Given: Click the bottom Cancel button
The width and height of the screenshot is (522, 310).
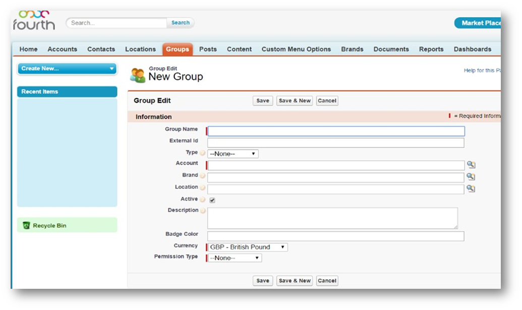Looking at the screenshot, I should (327, 281).
